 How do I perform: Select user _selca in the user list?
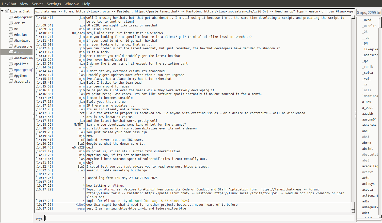(368, 73)
